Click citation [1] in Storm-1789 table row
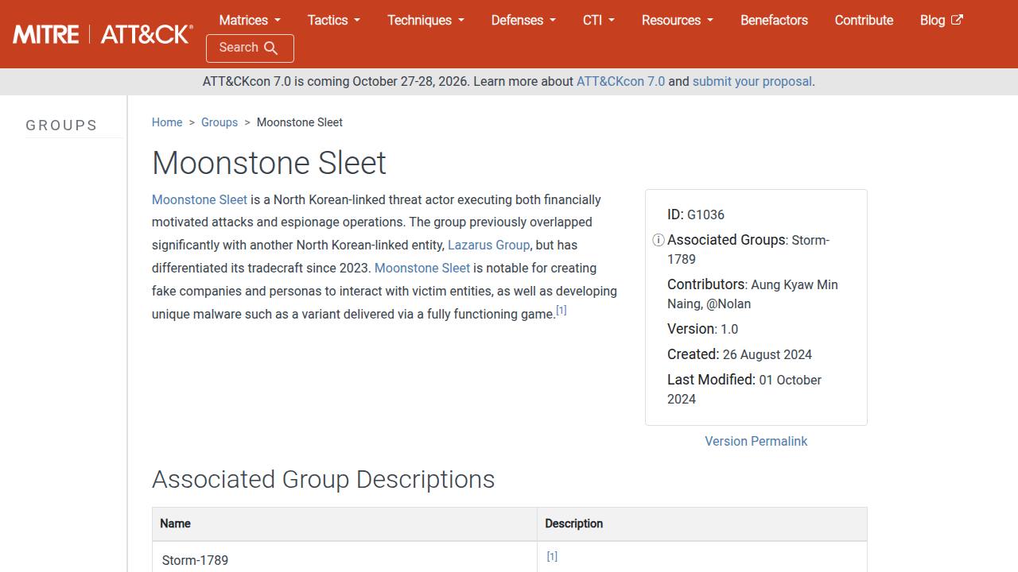 click(552, 557)
